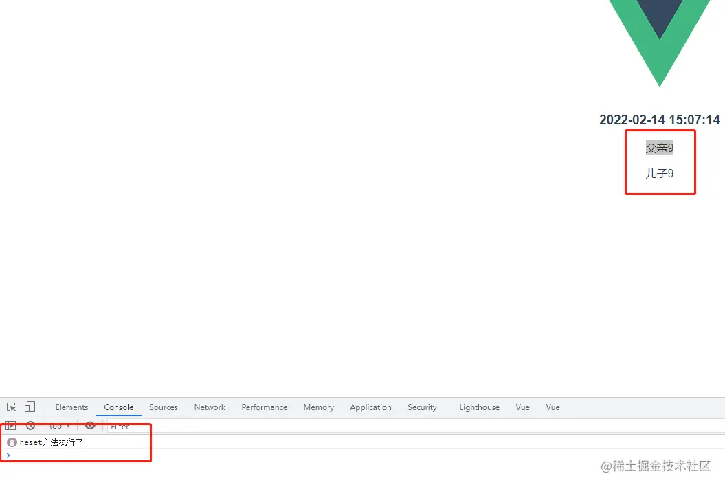
Task: Open the Lighthouse tab
Action: (480, 407)
